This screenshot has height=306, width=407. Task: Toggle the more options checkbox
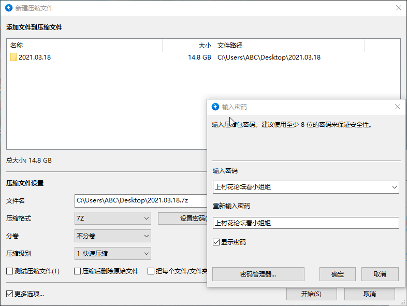click(10, 294)
